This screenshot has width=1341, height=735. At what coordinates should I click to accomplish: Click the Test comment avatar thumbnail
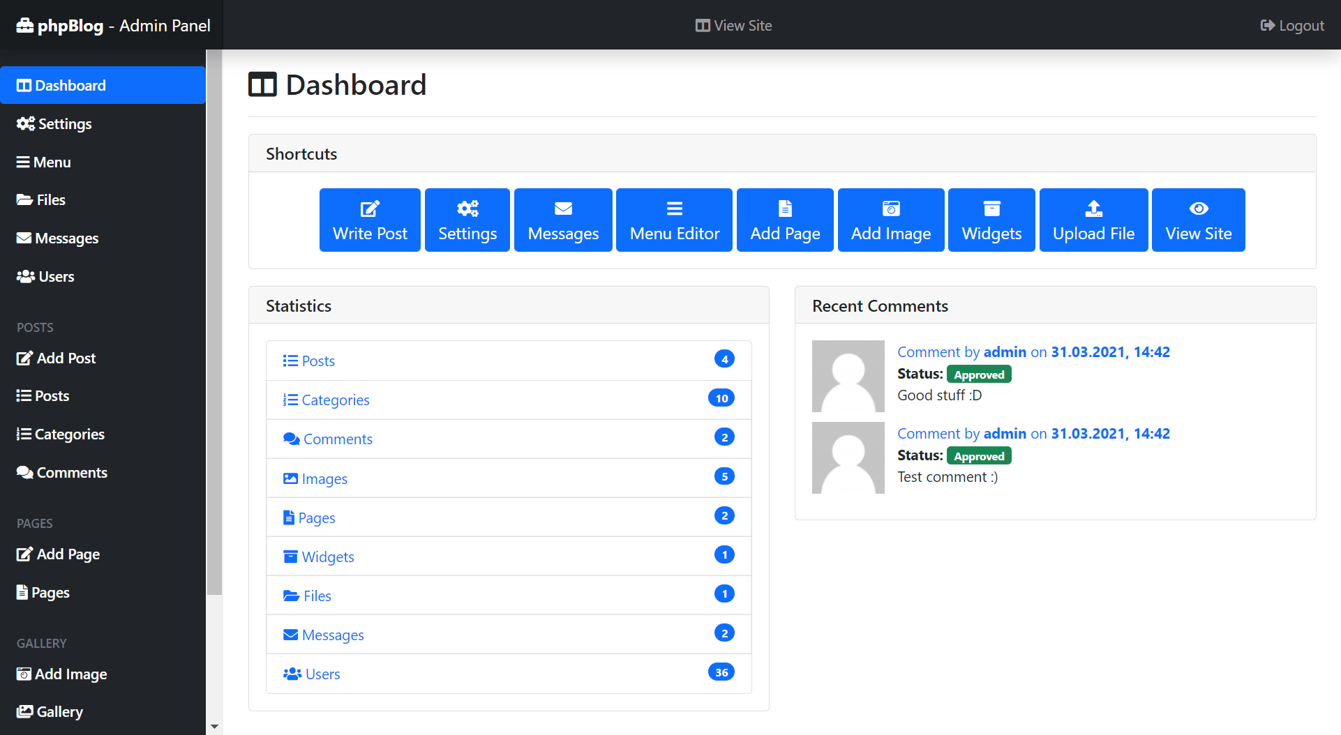pos(848,458)
